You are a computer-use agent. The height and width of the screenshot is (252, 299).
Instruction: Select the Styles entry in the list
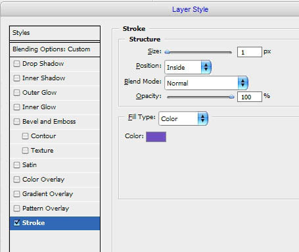(55, 33)
